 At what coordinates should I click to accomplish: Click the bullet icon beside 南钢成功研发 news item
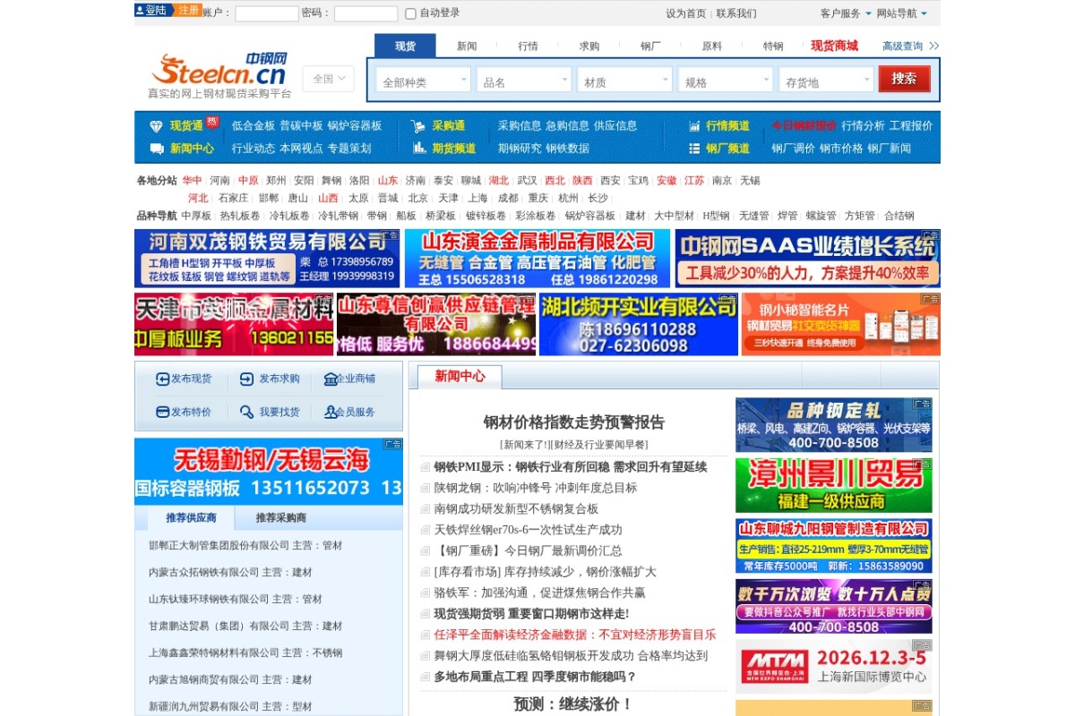click(x=426, y=509)
